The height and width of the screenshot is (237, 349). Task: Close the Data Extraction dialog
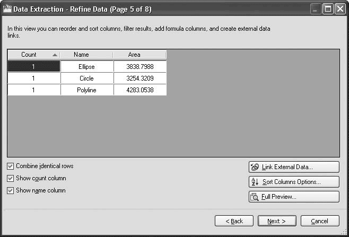pyautogui.click(x=341, y=9)
